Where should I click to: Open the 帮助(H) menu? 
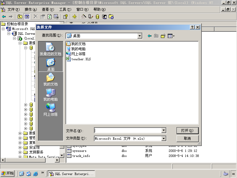[100, 9]
